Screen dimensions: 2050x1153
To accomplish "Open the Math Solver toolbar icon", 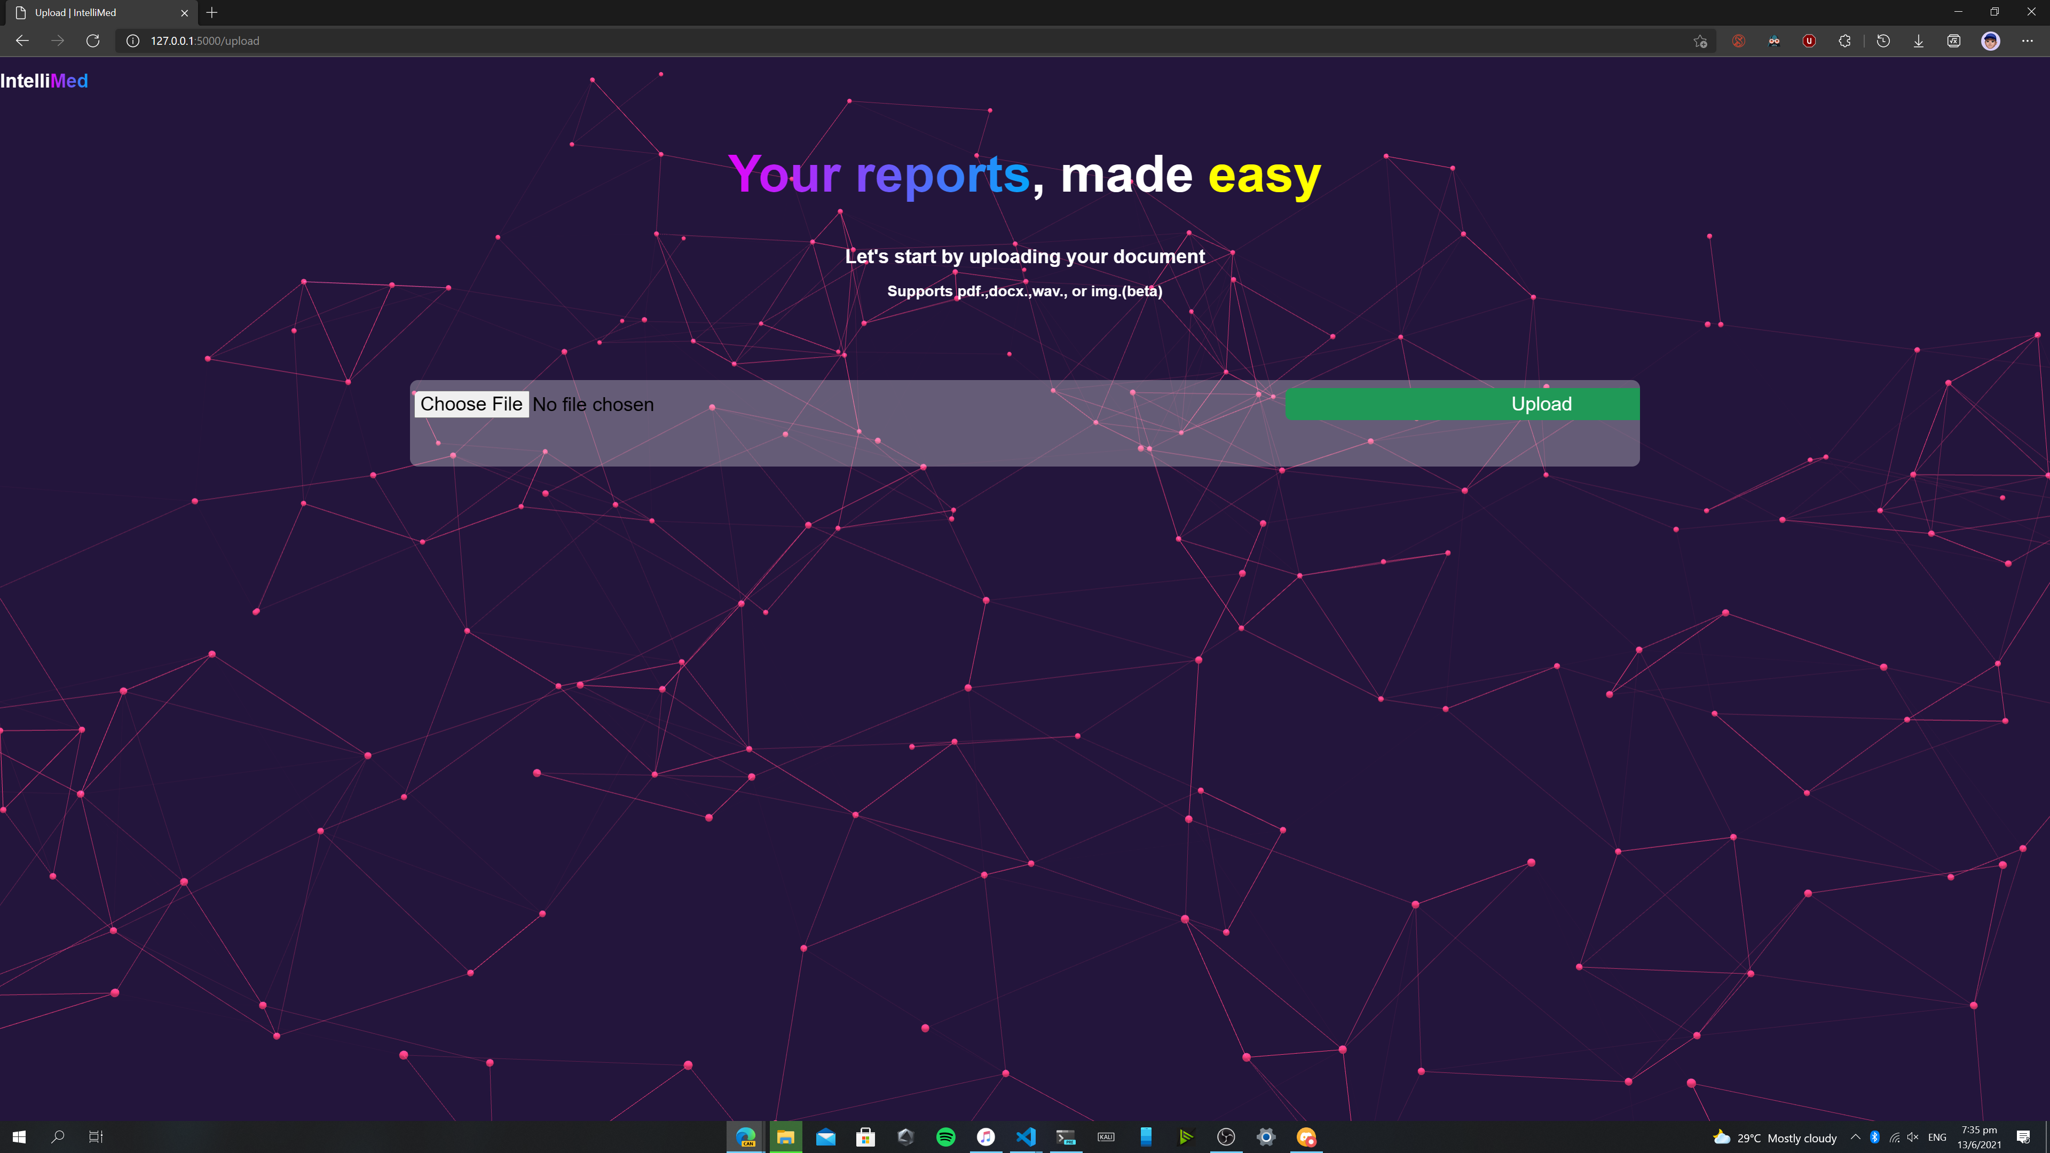I will coord(1954,41).
